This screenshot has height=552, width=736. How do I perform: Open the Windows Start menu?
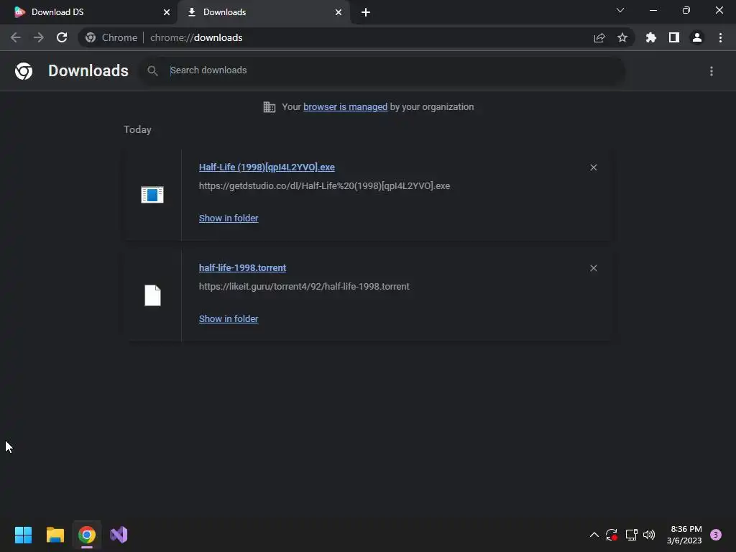coord(23,535)
